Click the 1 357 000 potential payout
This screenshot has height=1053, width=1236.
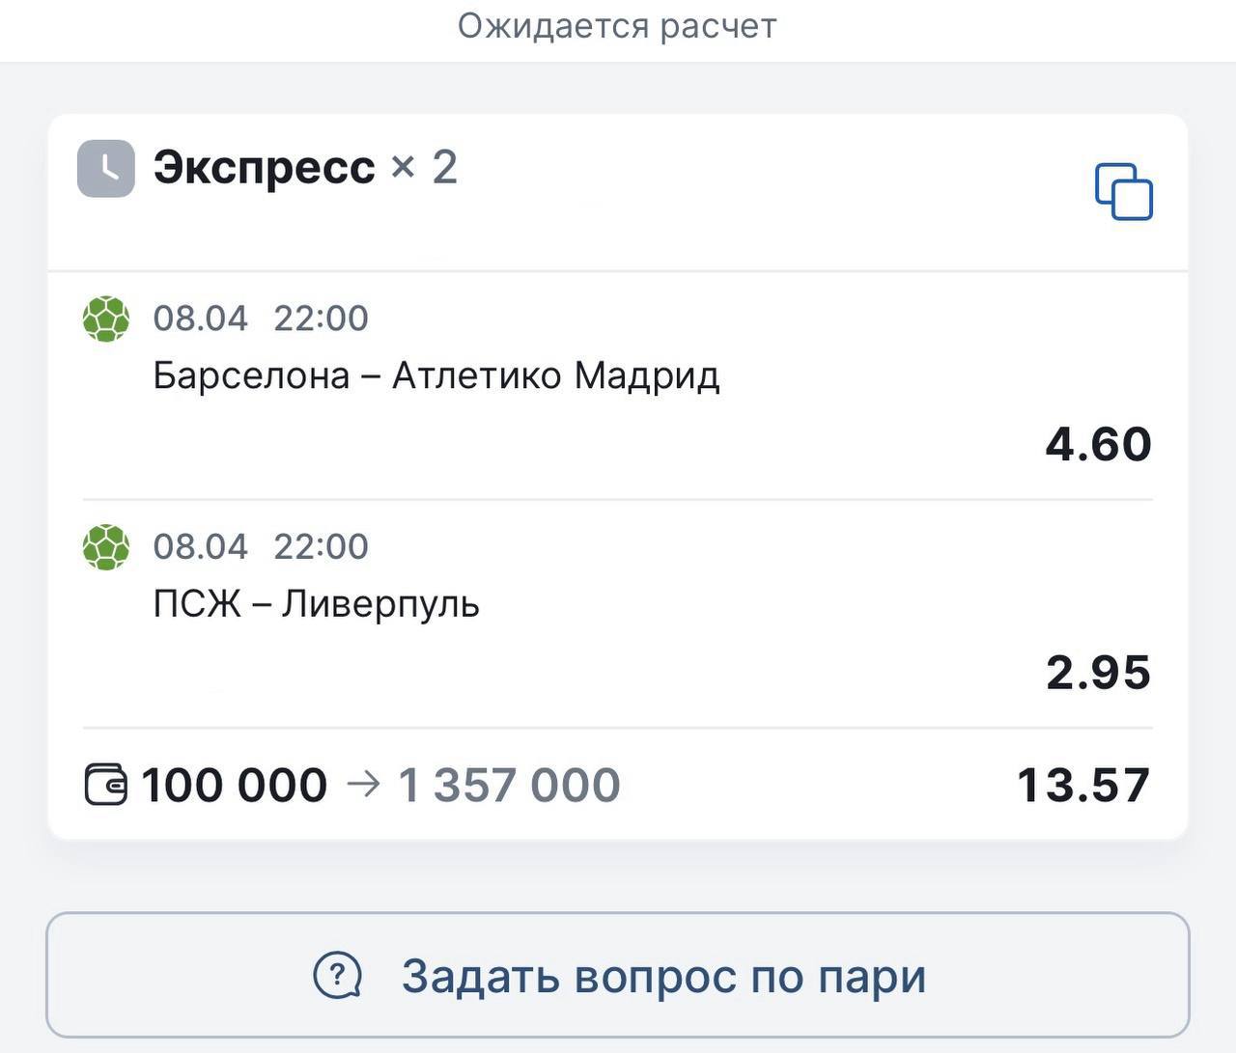coord(509,785)
